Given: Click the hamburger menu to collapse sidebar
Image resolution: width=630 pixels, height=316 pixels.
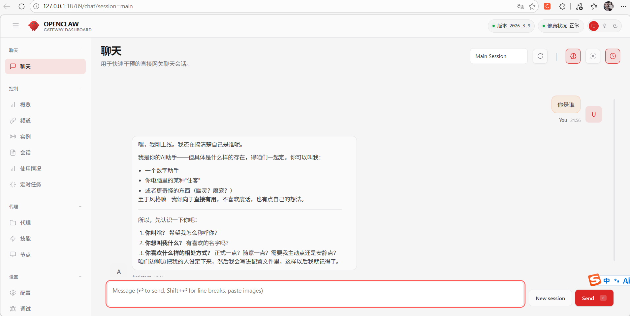Looking at the screenshot, I should click(x=16, y=26).
